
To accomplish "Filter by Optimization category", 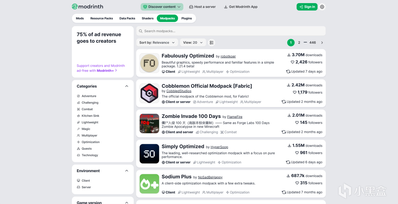I will point(88,142).
